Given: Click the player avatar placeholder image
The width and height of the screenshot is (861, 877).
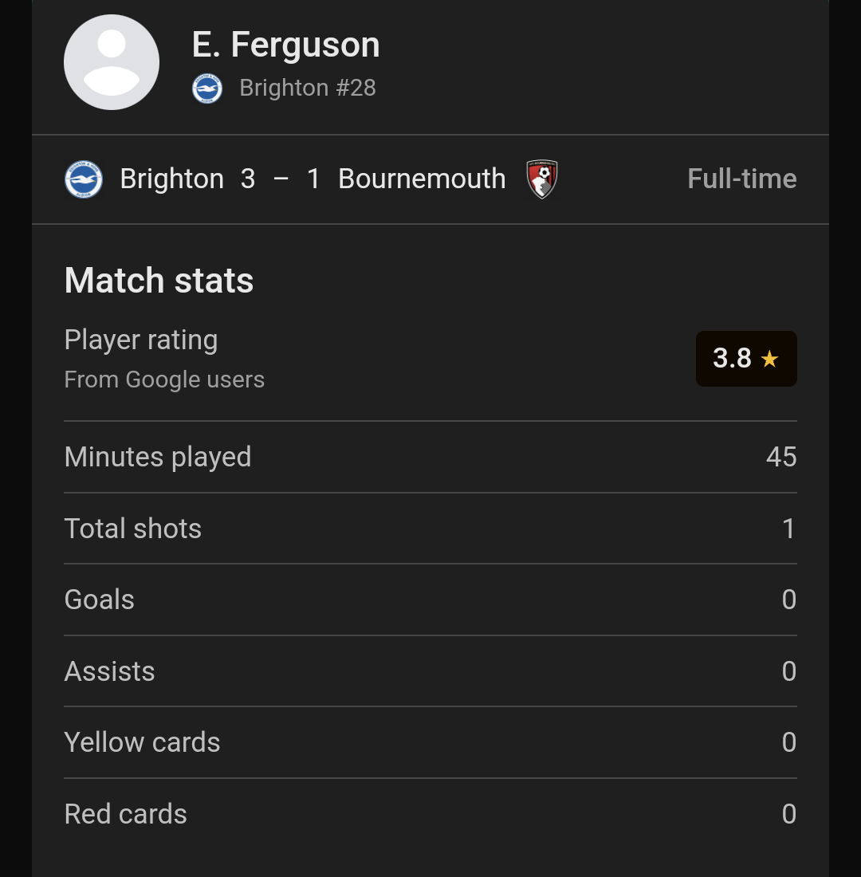Looking at the screenshot, I should pos(112,62).
